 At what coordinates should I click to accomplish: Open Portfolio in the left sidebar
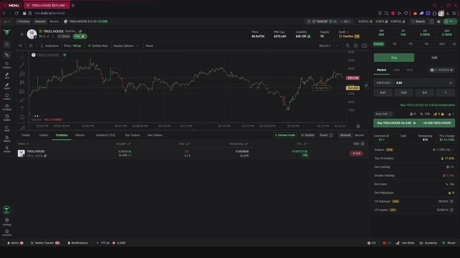click(7, 107)
